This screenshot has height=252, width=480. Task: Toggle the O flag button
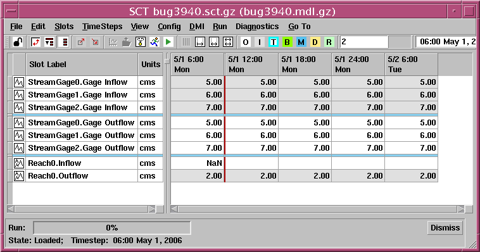(x=246, y=42)
